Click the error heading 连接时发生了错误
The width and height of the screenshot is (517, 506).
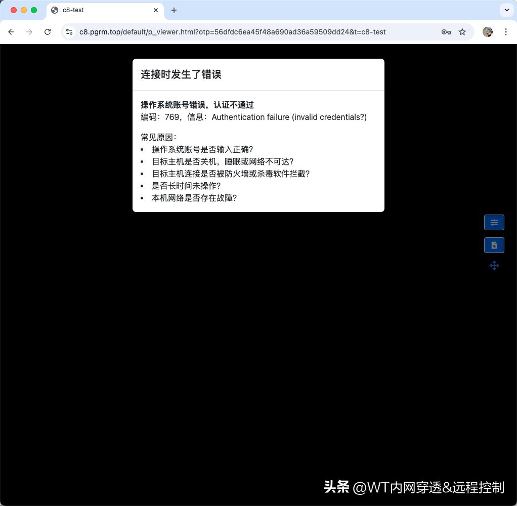point(181,74)
